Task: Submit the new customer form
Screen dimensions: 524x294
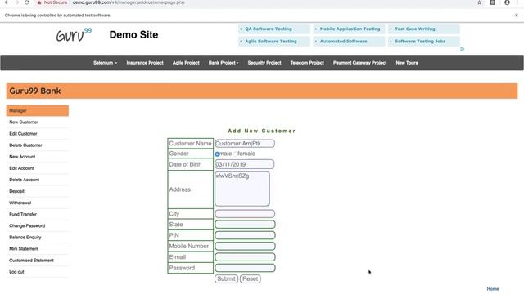Action: click(x=226, y=278)
